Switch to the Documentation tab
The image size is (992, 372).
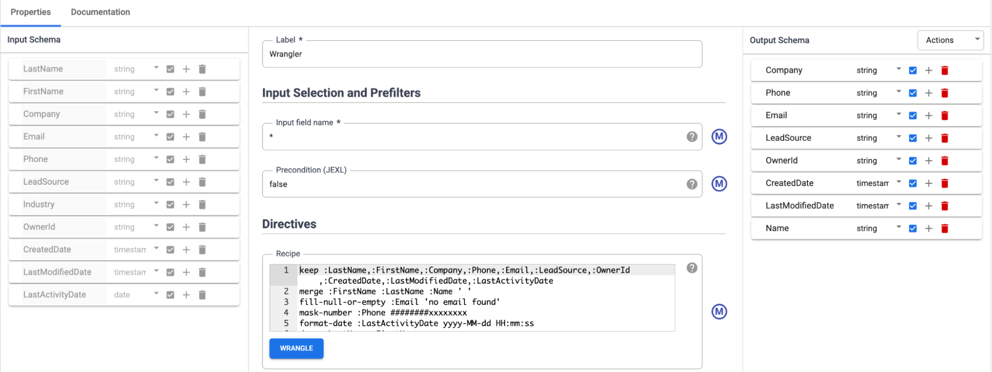100,12
